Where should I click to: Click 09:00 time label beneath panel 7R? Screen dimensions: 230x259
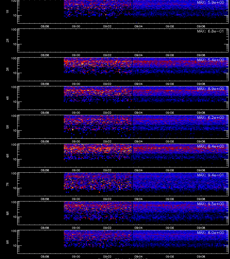tap(76, 199)
